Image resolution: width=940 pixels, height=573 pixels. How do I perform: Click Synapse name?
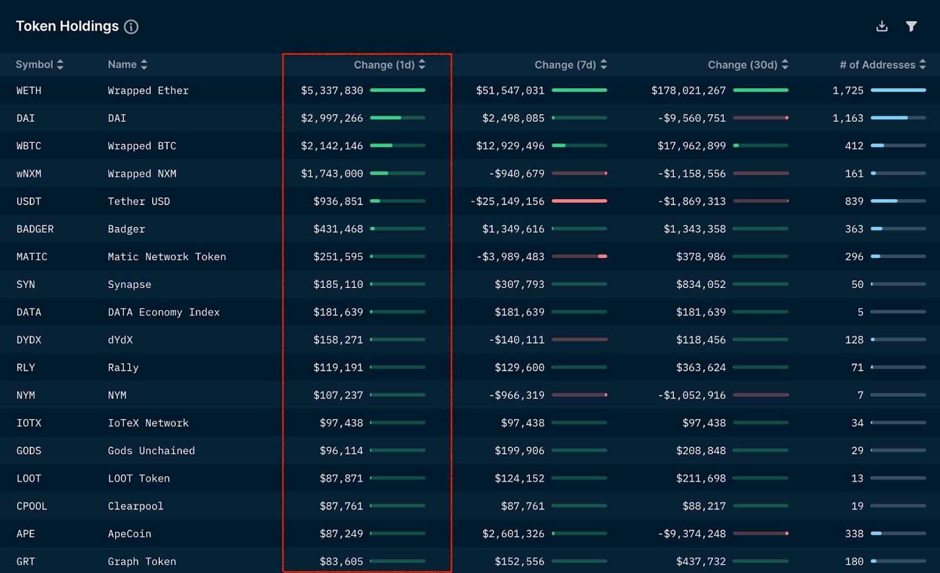(129, 284)
